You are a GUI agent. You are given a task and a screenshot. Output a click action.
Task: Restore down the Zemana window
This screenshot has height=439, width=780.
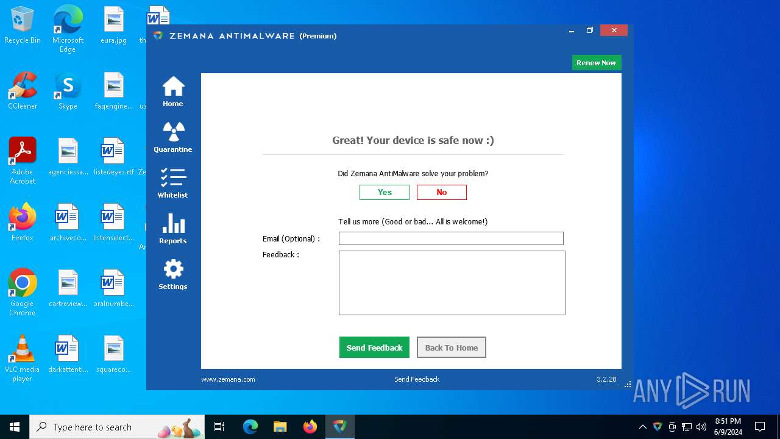tap(590, 30)
